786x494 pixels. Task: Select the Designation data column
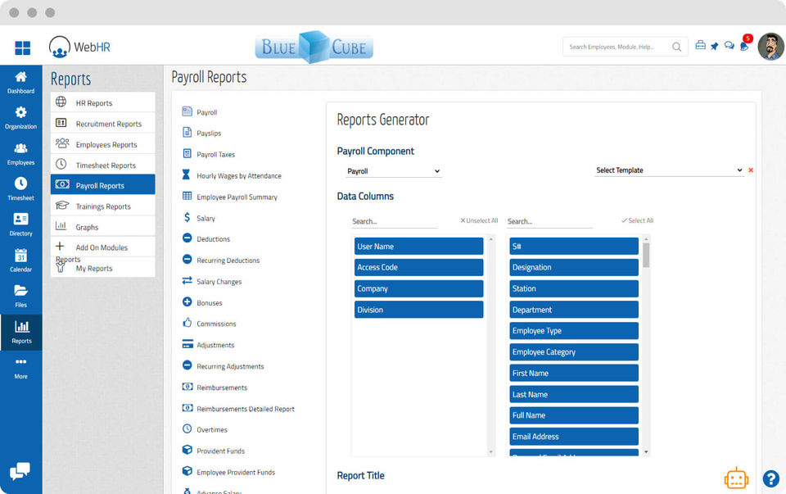click(574, 267)
